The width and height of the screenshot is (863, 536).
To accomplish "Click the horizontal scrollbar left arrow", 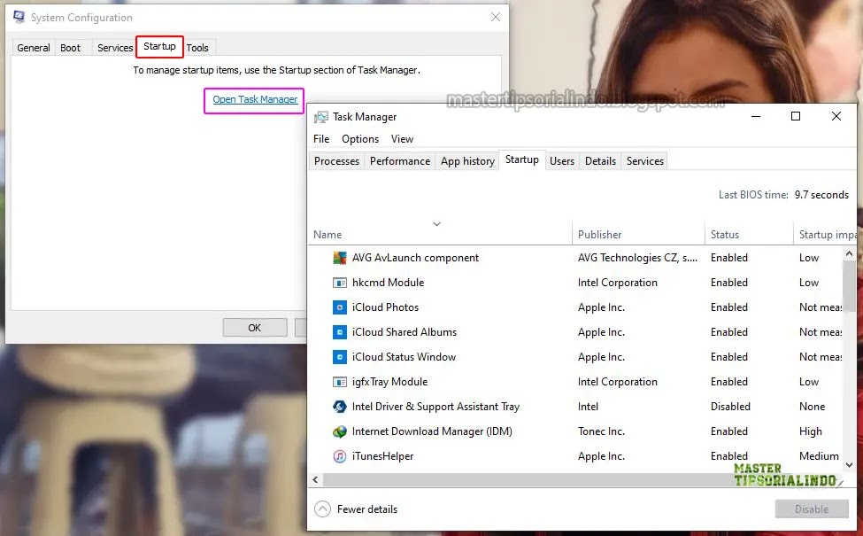I will pyautogui.click(x=315, y=480).
